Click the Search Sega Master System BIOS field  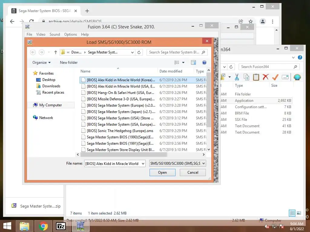click(177, 52)
